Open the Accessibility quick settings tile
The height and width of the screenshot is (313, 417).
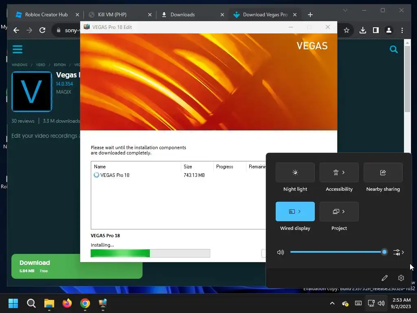[339, 172]
